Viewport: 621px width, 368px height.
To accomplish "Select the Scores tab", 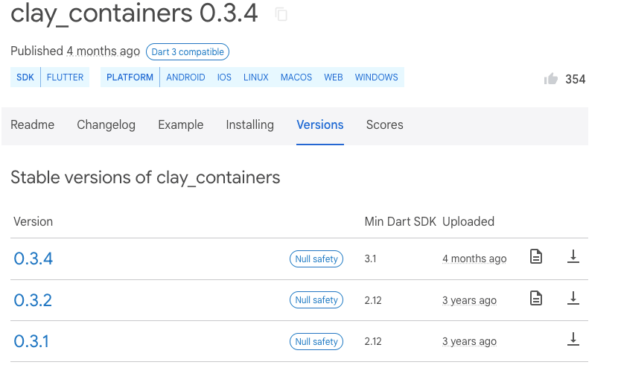I will [x=384, y=125].
